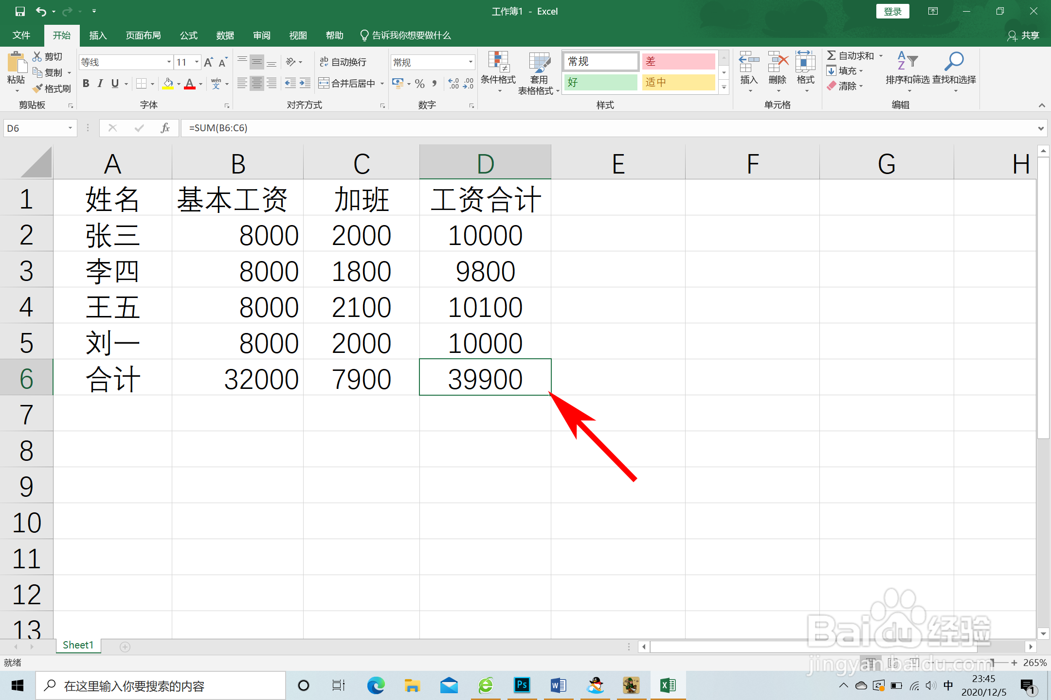Viewport: 1051px width, 700px height.
Task: Toggle align left
Action: [x=242, y=83]
